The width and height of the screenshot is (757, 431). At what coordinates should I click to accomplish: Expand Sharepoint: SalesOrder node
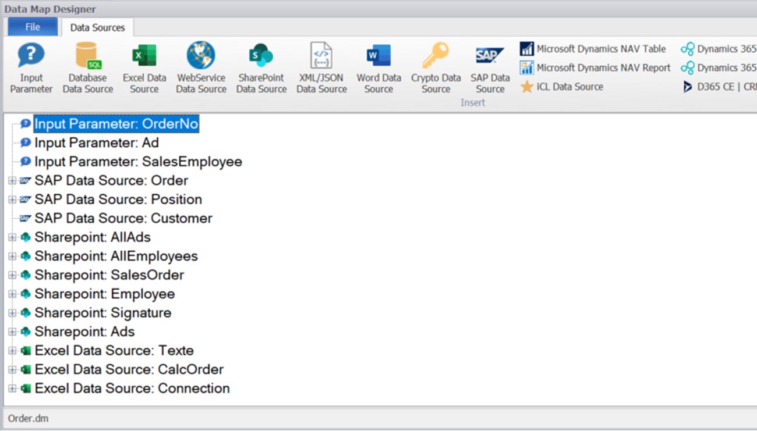[x=12, y=275]
